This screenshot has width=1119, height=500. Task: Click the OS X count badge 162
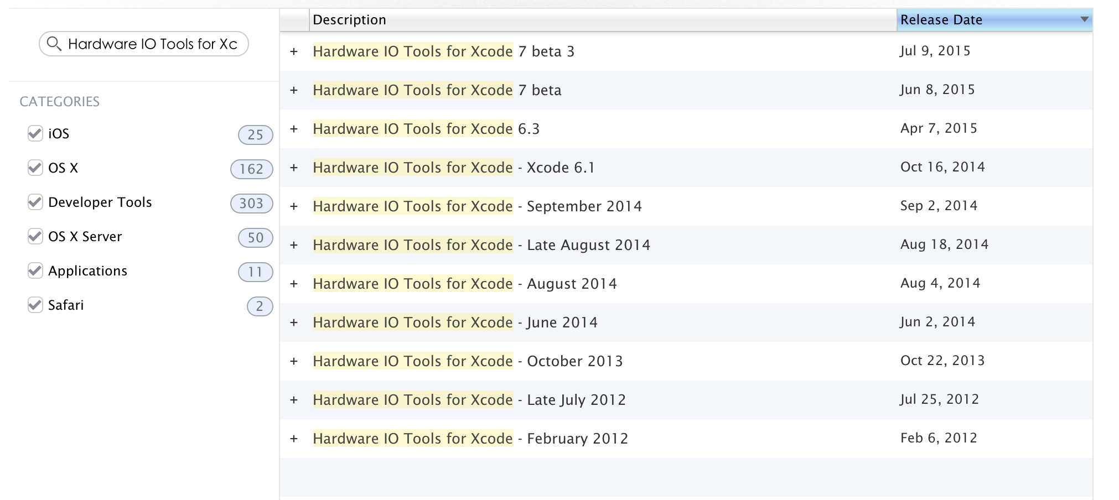(x=251, y=169)
